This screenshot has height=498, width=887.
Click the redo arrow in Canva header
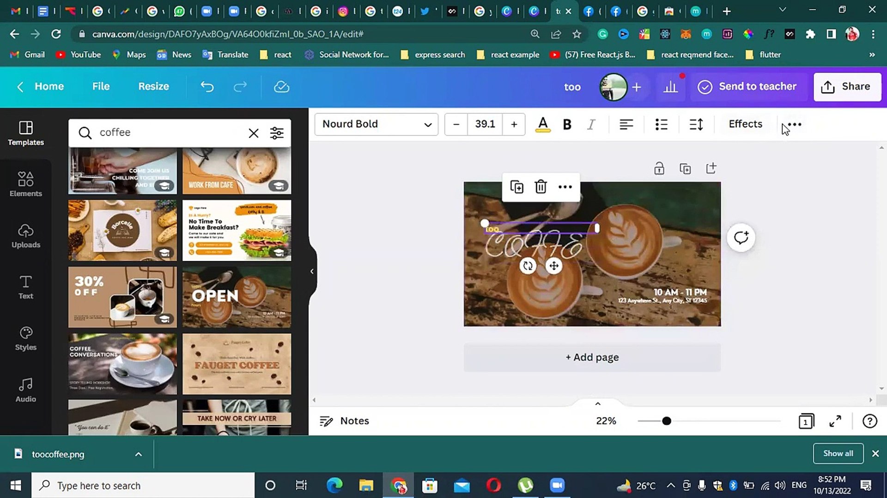point(240,87)
